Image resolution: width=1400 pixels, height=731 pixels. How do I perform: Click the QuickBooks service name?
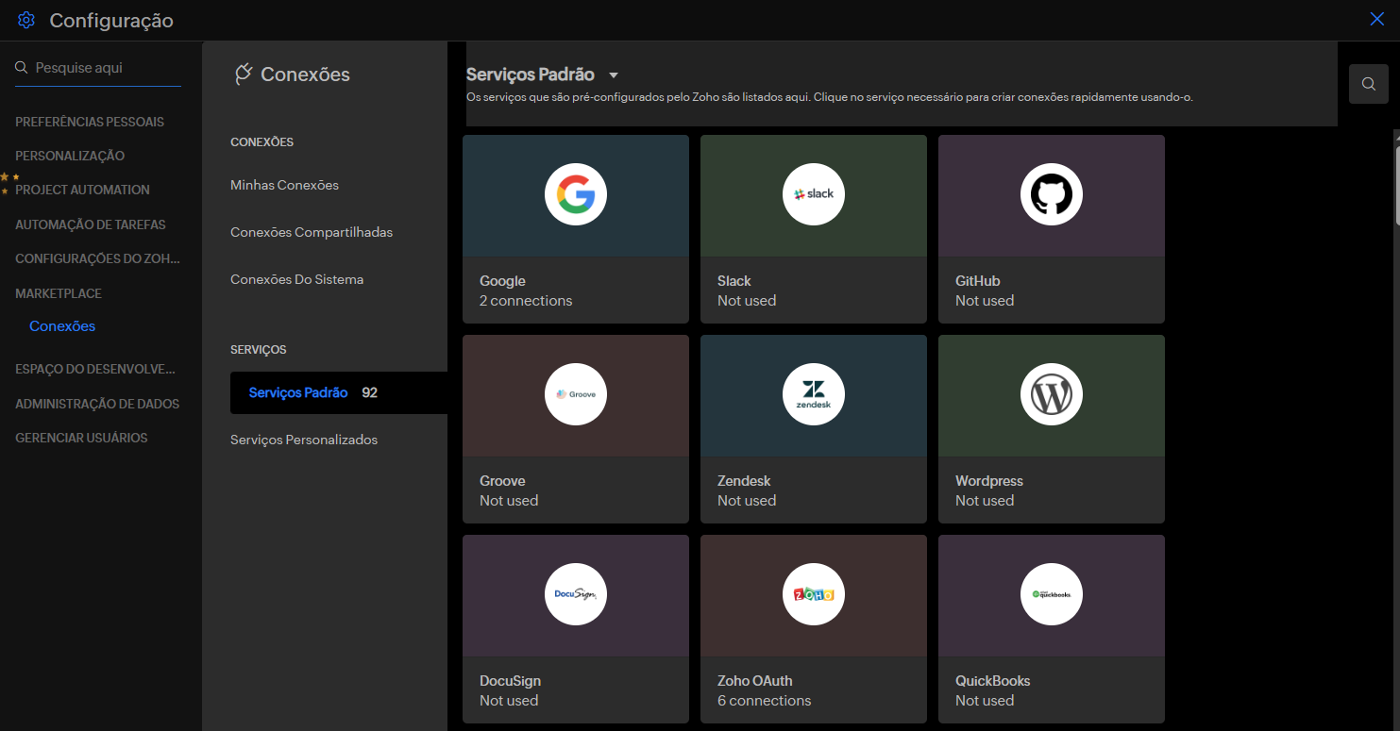tap(993, 681)
